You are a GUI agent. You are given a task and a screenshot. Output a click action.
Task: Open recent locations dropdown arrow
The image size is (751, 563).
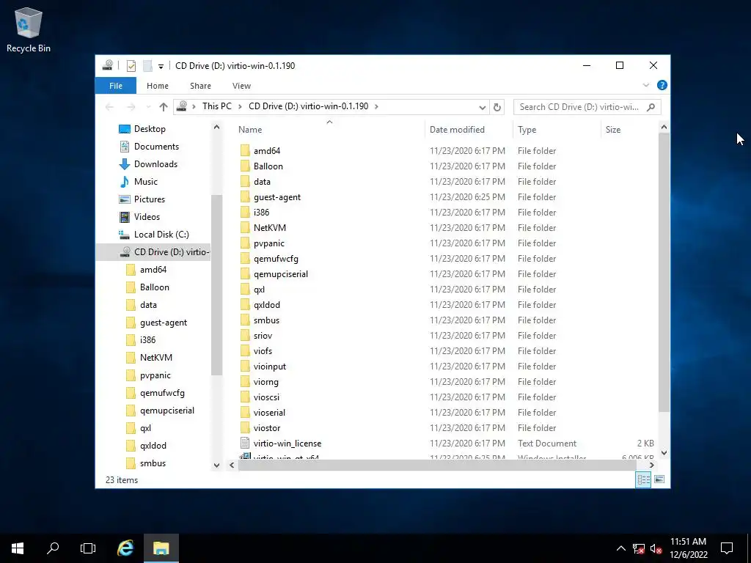(148, 107)
